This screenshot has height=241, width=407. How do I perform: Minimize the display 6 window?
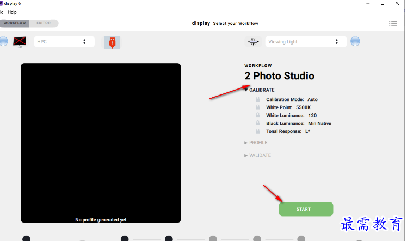pos(368,3)
